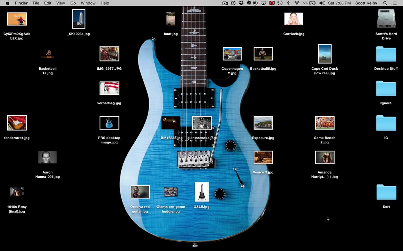Screen dimensions: 403x251
Task: Select the Sort folder
Action: click(x=386, y=192)
